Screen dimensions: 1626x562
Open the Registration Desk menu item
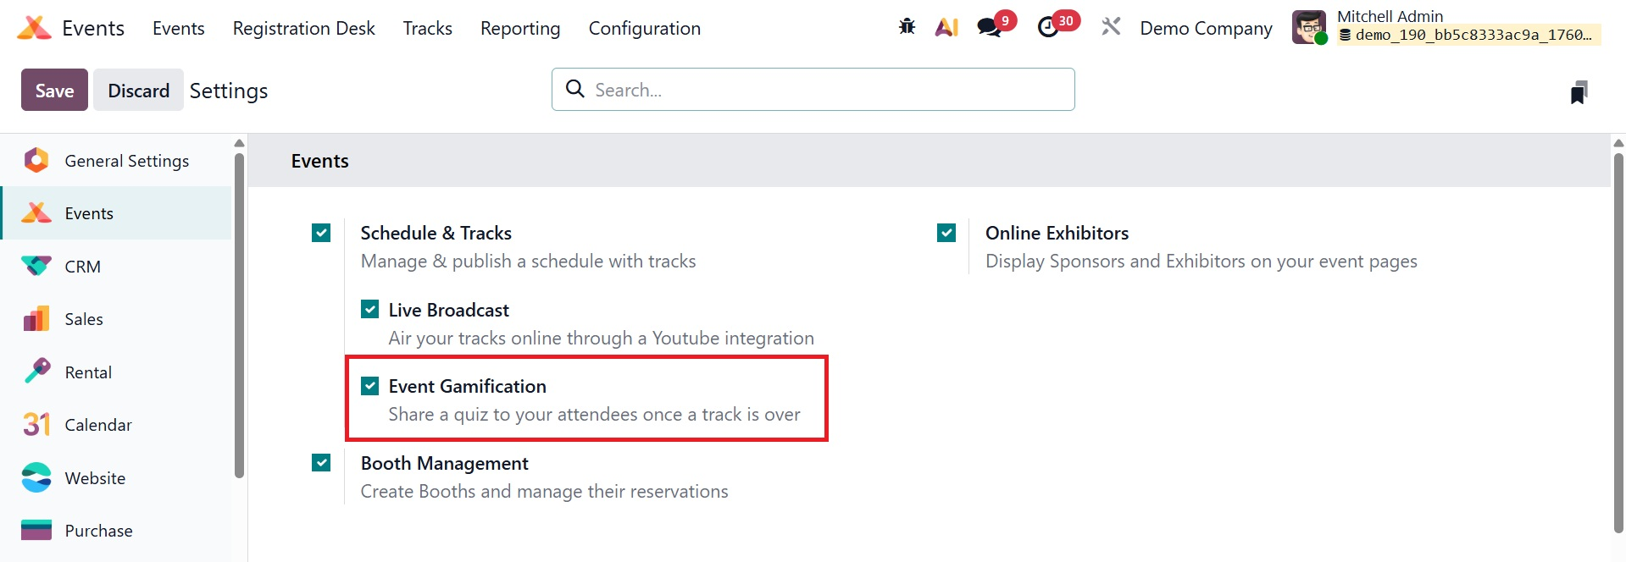coord(303,28)
